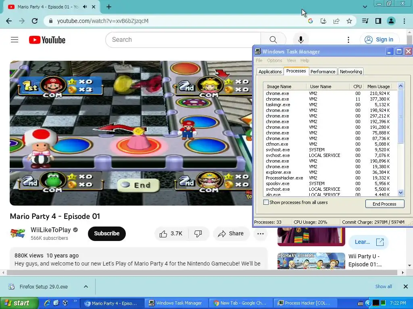Select the explorer.exe process row

pos(330,172)
